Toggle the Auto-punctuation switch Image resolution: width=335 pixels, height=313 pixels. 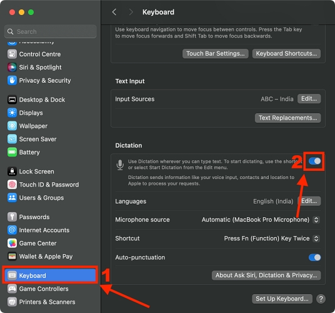(314, 257)
